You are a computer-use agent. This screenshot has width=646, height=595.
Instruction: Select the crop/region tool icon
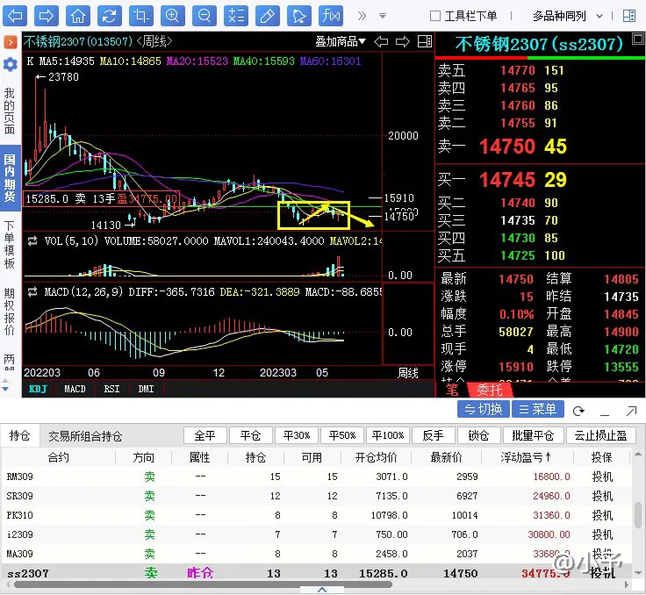141,16
